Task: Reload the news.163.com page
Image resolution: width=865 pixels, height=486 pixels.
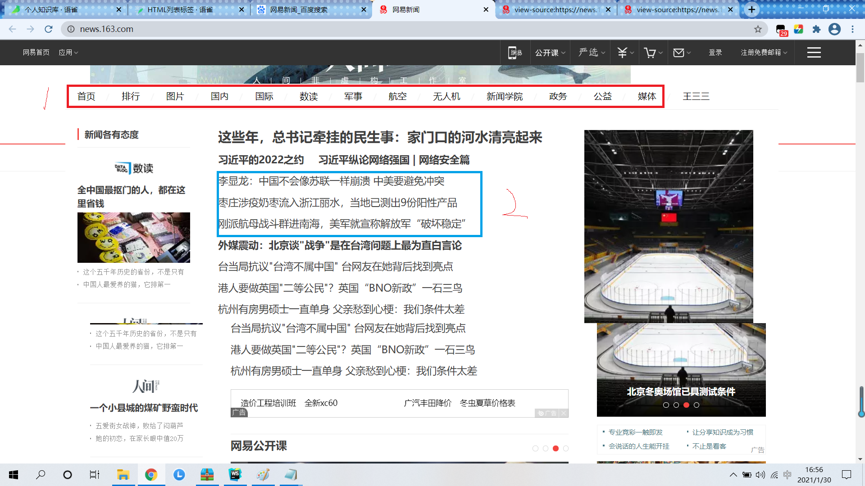Action: [49, 29]
